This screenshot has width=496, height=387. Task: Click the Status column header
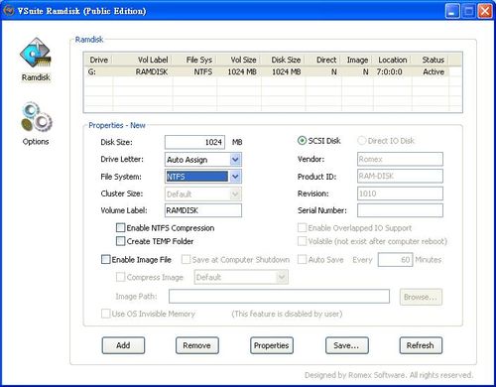431,60
